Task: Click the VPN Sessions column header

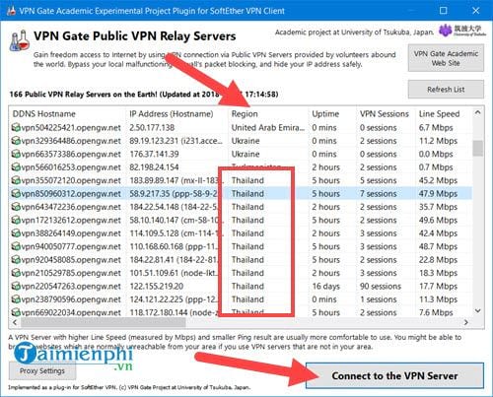Action: [386, 114]
